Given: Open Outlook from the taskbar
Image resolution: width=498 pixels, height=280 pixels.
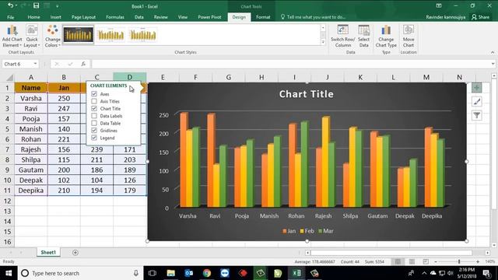Looking at the screenshot, I should tap(189, 273).
